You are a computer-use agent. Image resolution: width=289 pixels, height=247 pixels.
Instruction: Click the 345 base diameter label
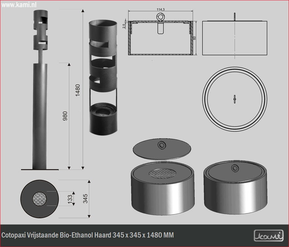(85, 198)
